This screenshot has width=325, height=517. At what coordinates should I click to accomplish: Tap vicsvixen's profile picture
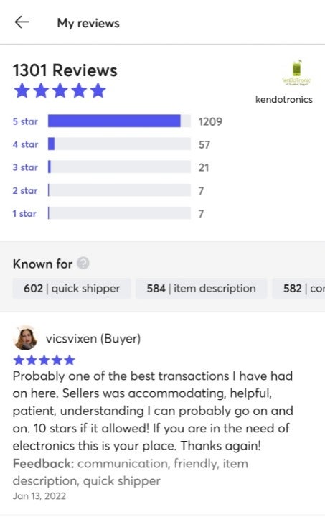(x=26, y=338)
